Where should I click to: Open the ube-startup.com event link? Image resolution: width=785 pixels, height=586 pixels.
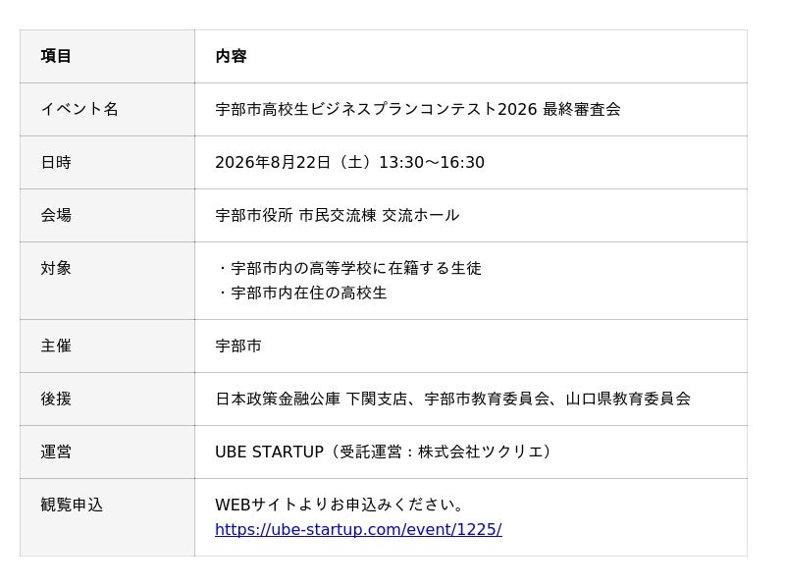tap(358, 529)
